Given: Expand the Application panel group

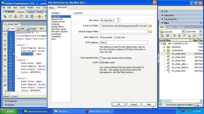Looking at the screenshot, I should (x=162, y=15).
